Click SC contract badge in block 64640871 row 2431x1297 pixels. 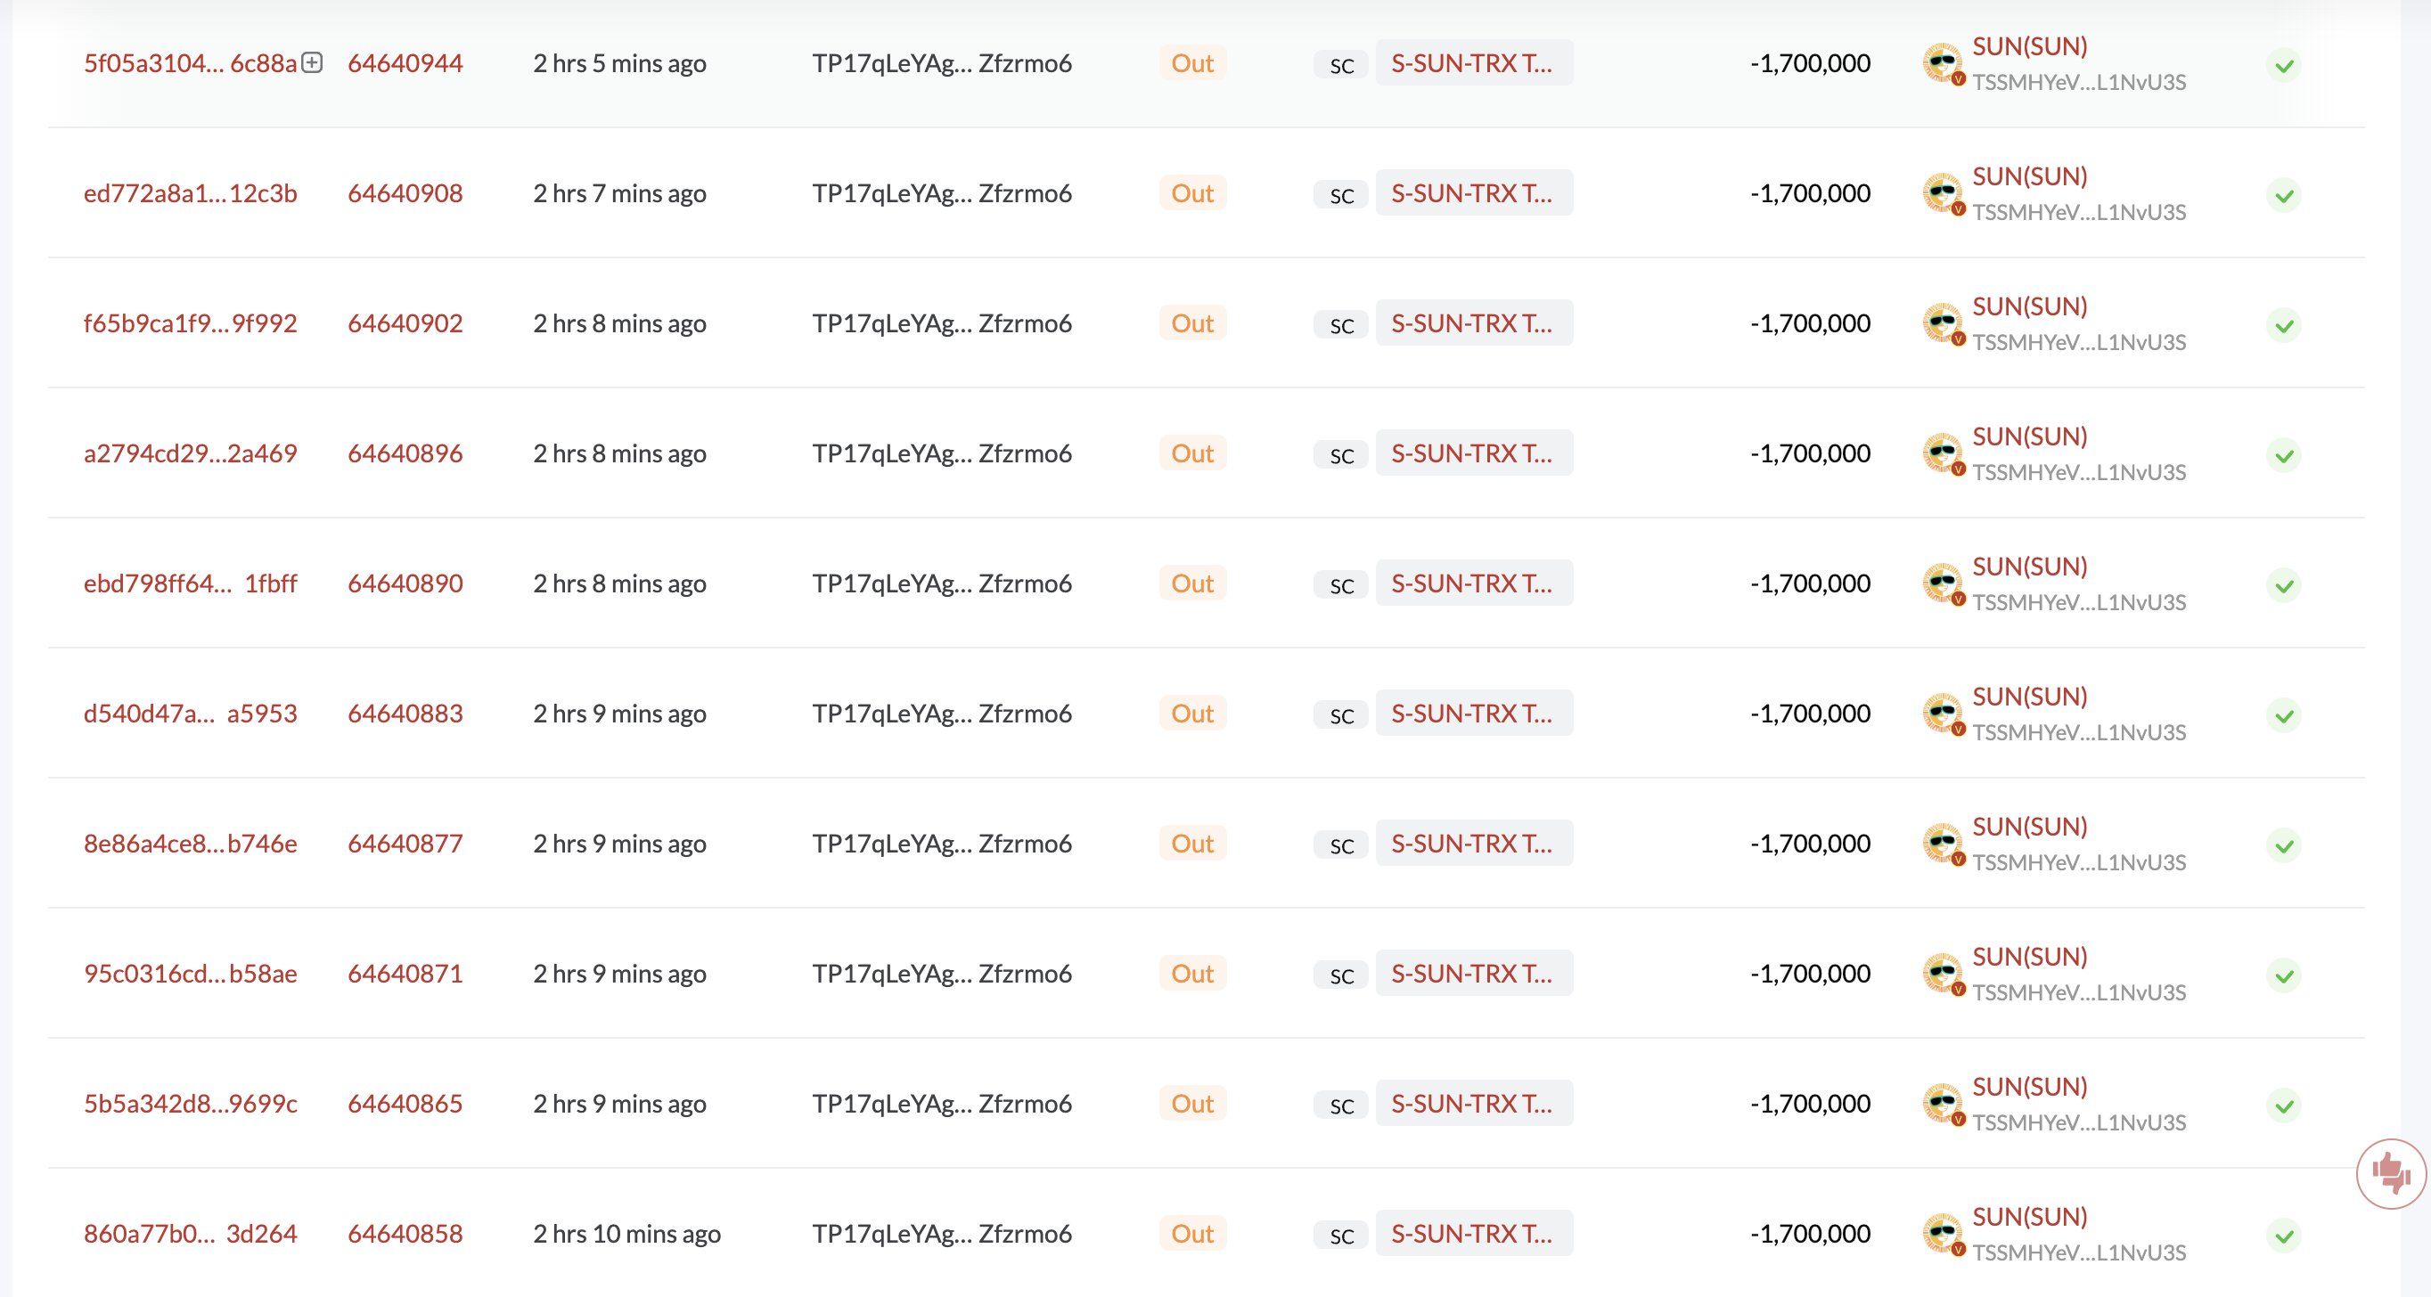pos(1341,976)
